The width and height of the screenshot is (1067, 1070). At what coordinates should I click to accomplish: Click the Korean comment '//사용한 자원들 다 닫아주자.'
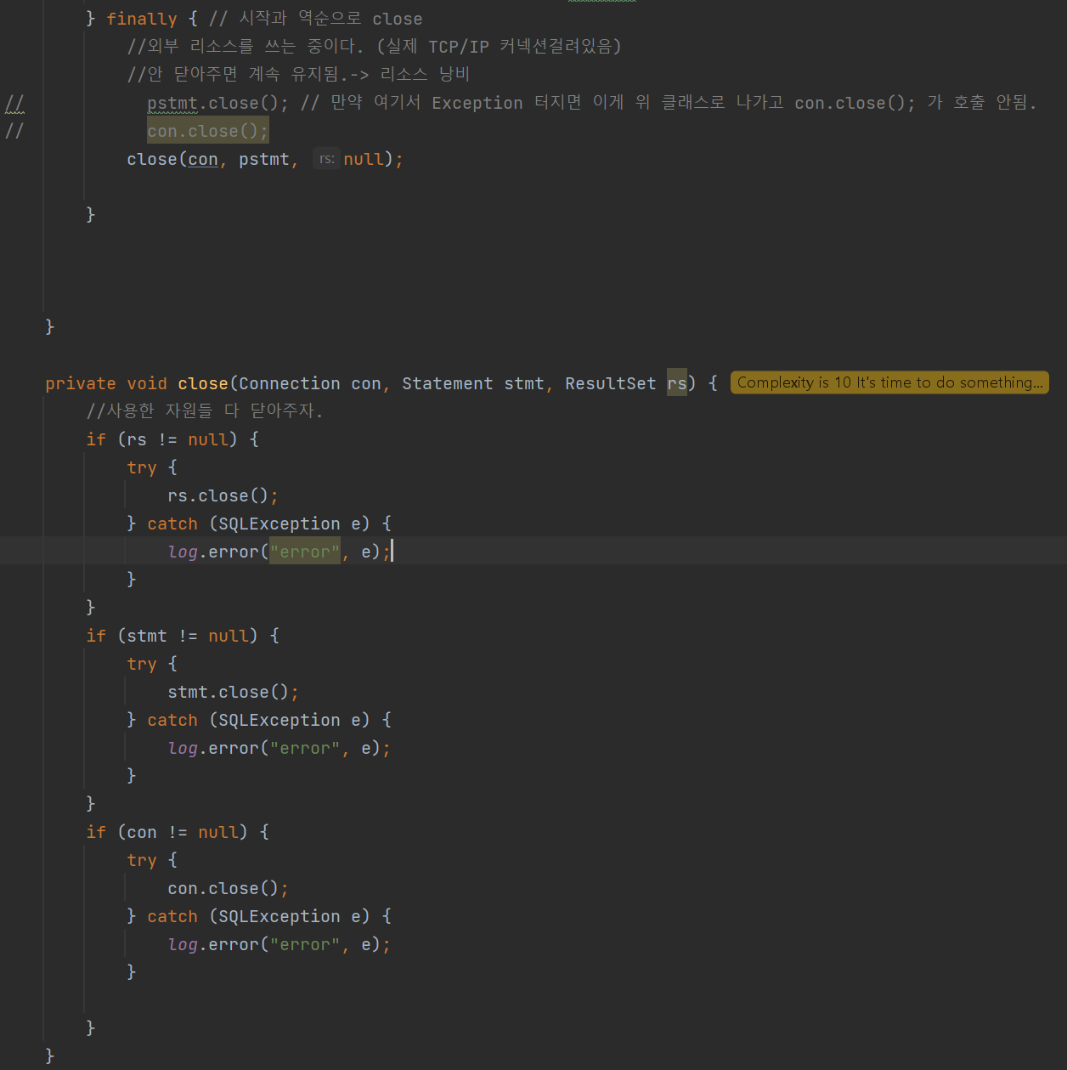tap(205, 410)
